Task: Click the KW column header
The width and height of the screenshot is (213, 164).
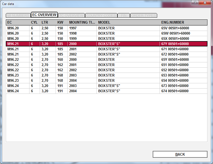Action: pos(61,22)
